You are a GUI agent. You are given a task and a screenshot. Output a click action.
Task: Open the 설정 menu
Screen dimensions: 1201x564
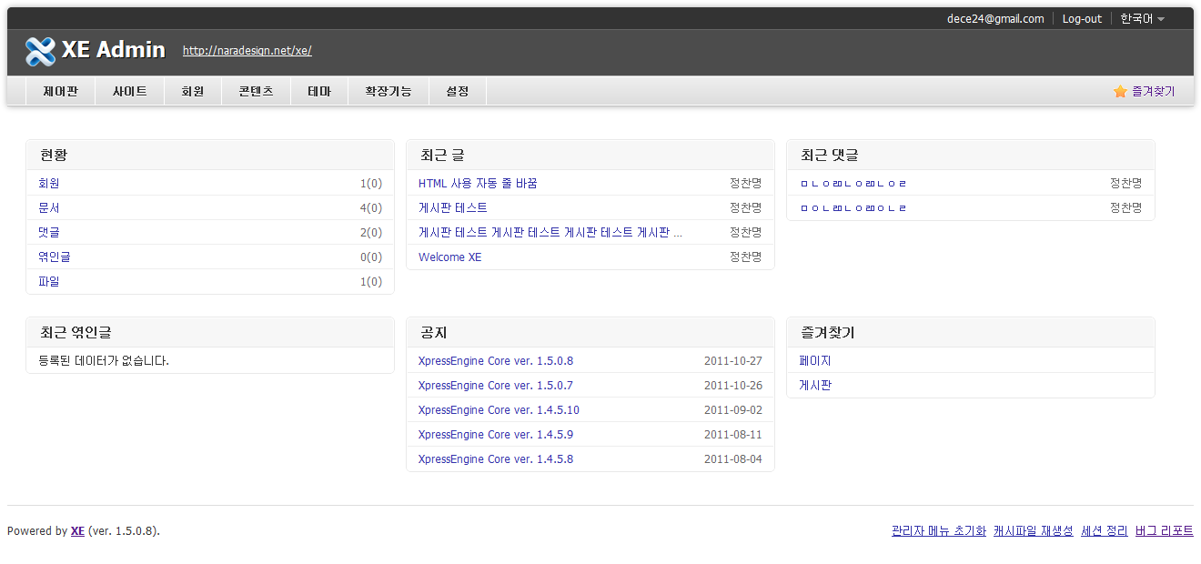point(458,92)
